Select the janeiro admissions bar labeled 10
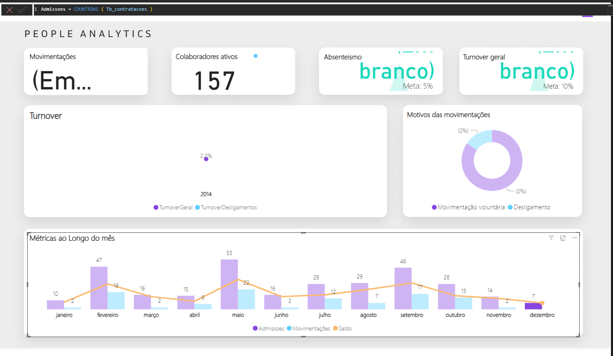The width and height of the screenshot is (613, 356). pyautogui.click(x=56, y=305)
